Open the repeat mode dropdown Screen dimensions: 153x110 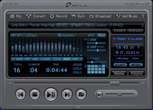[77, 68]
